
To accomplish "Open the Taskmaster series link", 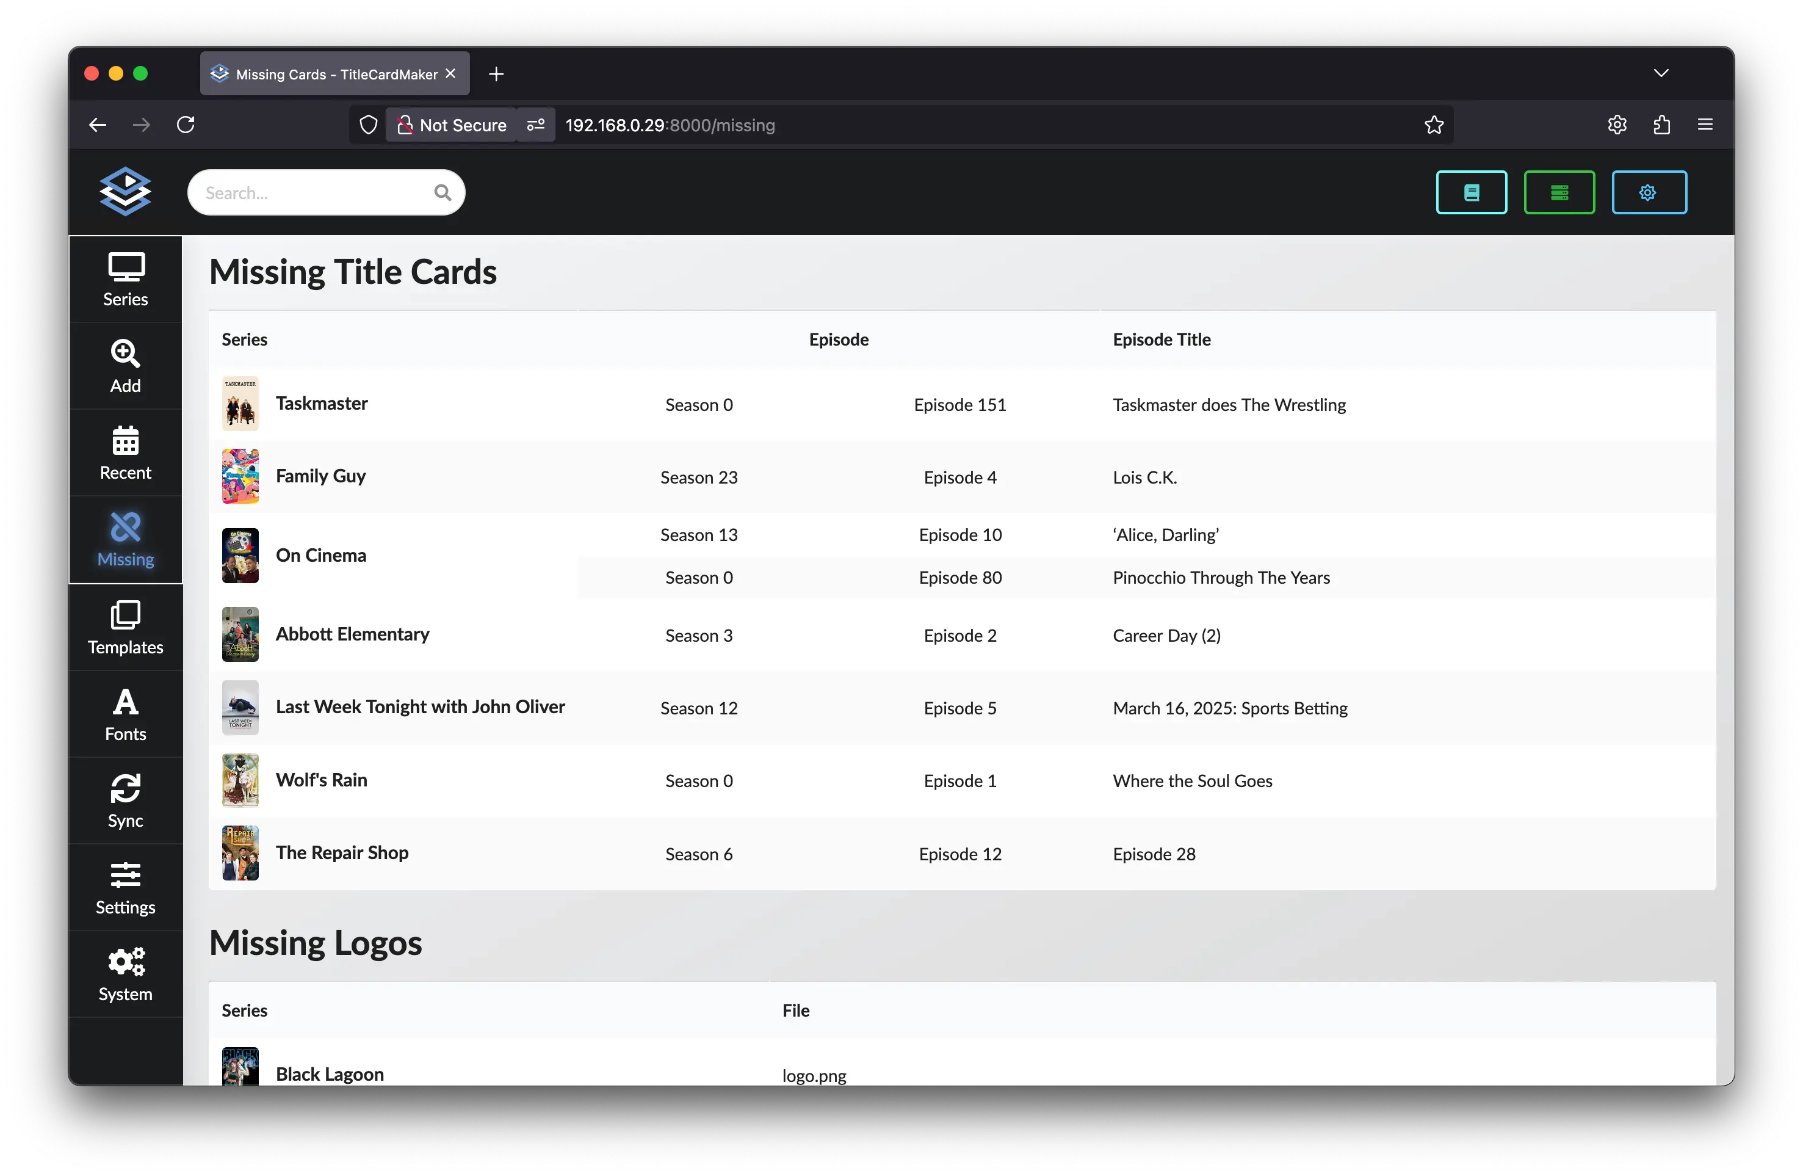I will (321, 403).
